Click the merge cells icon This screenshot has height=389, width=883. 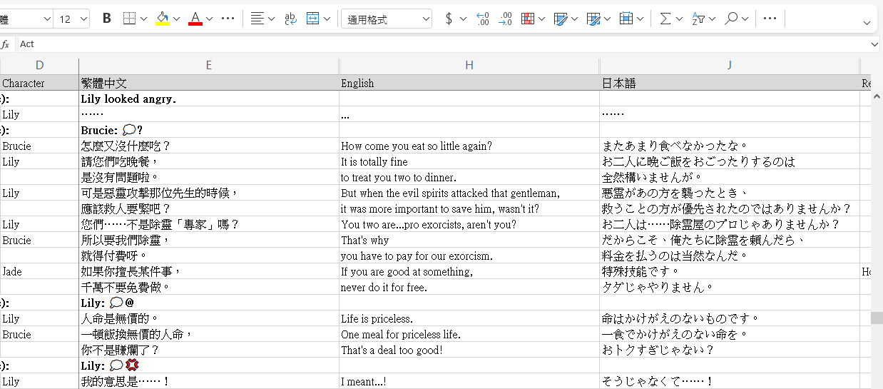click(x=312, y=19)
